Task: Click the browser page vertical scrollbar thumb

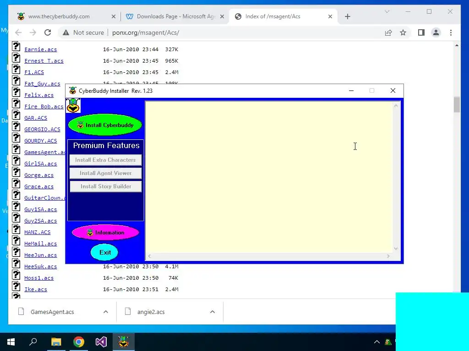Action: click(457, 105)
